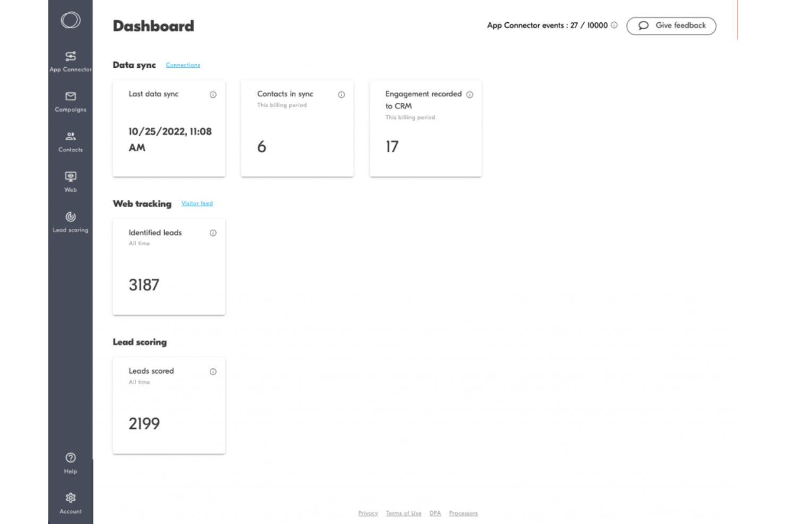Click the info icon on Last data sync card

point(213,95)
